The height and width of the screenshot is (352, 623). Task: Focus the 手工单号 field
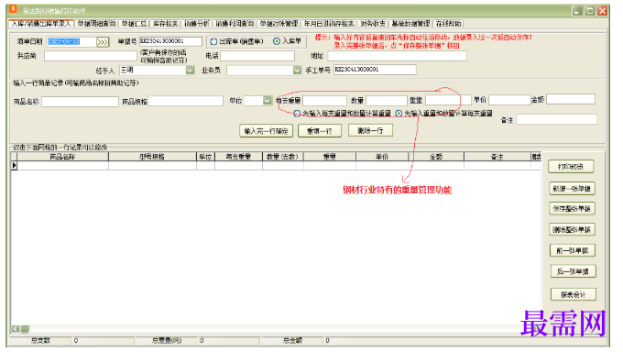(x=375, y=70)
